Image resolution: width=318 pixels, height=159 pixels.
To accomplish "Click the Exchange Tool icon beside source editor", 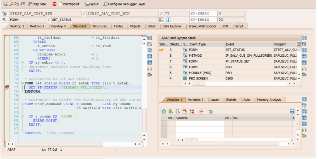I will click(x=149, y=50).
